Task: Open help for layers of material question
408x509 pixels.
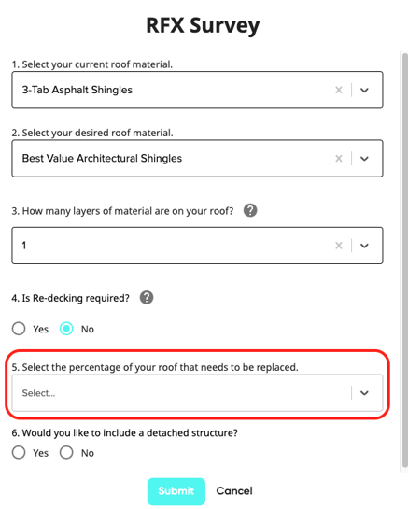Action: 250,210
